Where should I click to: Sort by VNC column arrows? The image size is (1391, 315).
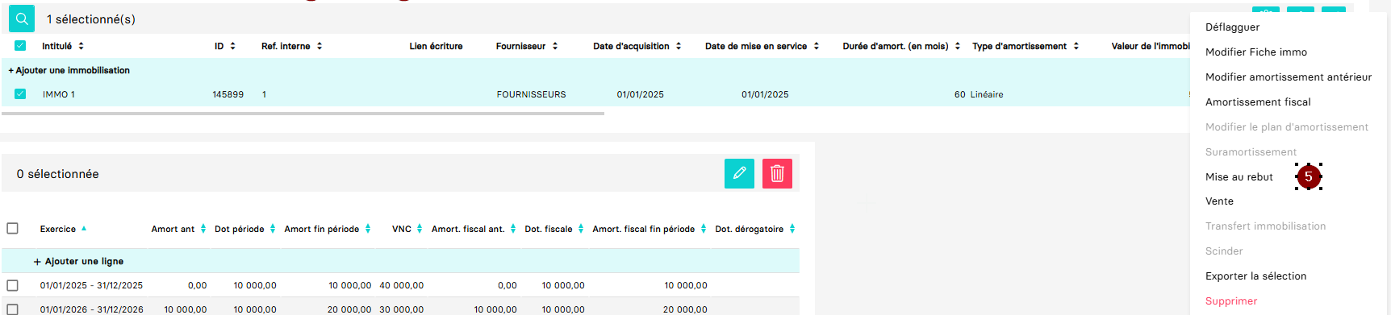click(420, 229)
